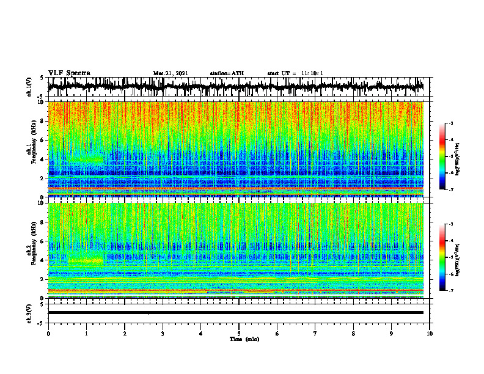This screenshot has width=484, height=374.
Task: Click the 5 tick label on ch.1(V) axis
Action: click(42, 78)
